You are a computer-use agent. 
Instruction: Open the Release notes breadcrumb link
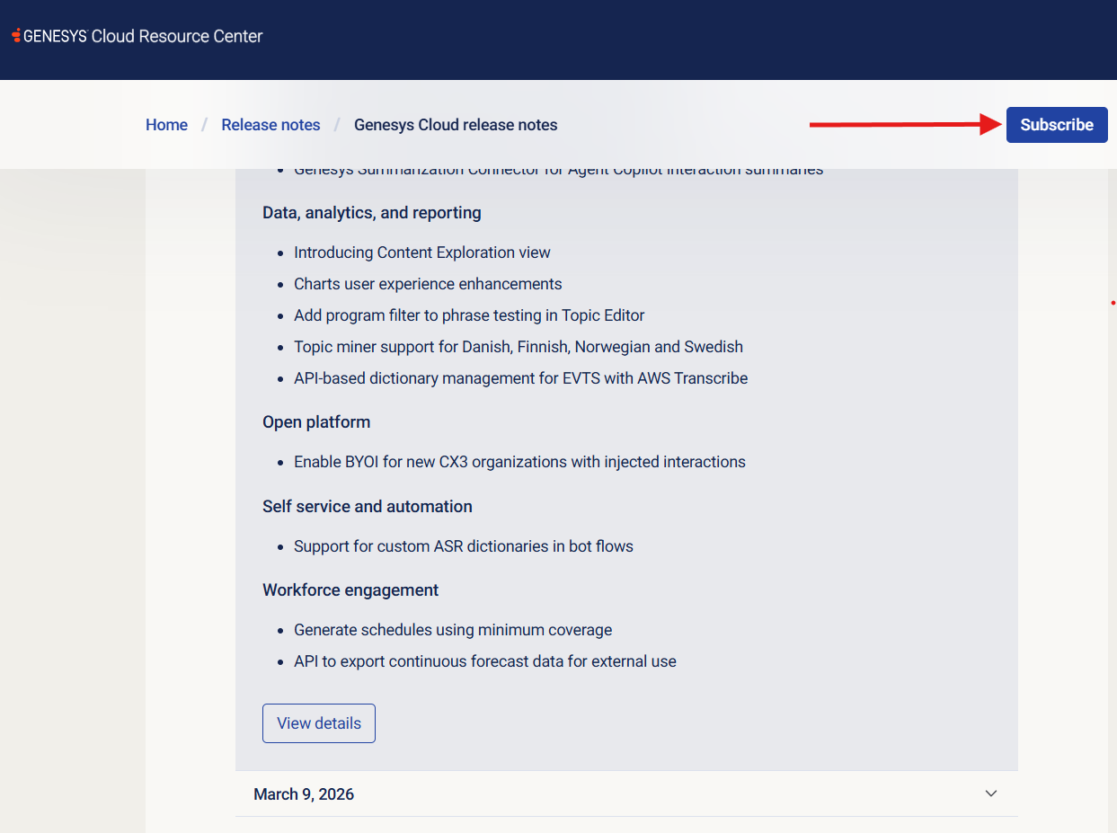(270, 125)
